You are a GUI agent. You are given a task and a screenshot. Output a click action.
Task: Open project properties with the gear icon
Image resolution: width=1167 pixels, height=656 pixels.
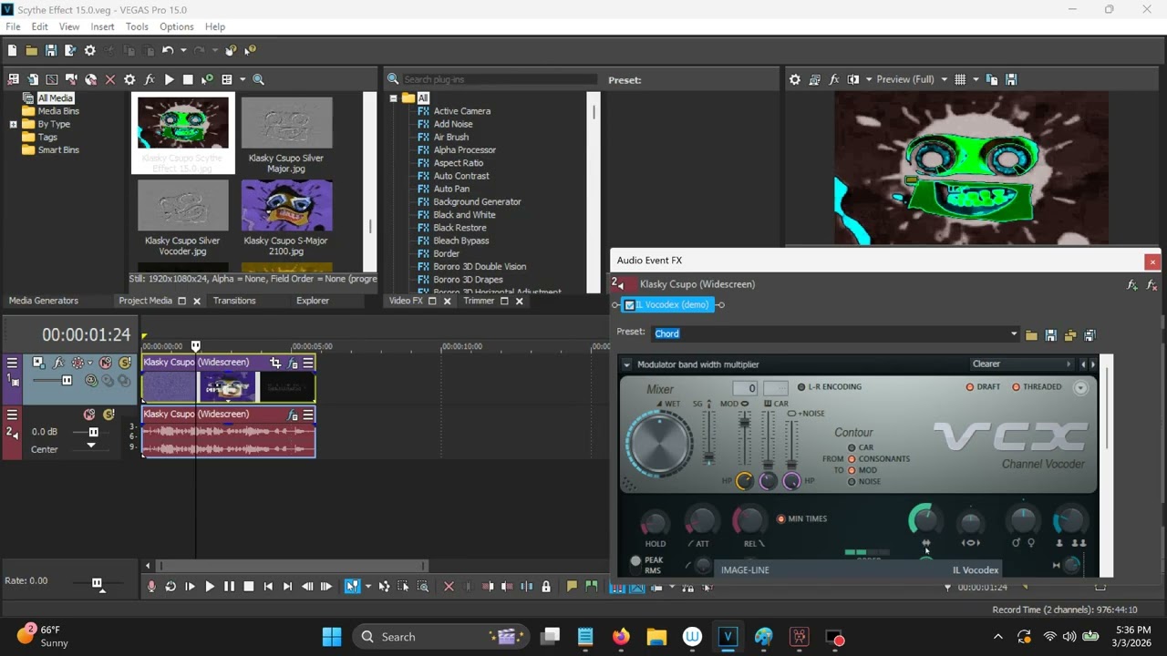point(89,50)
